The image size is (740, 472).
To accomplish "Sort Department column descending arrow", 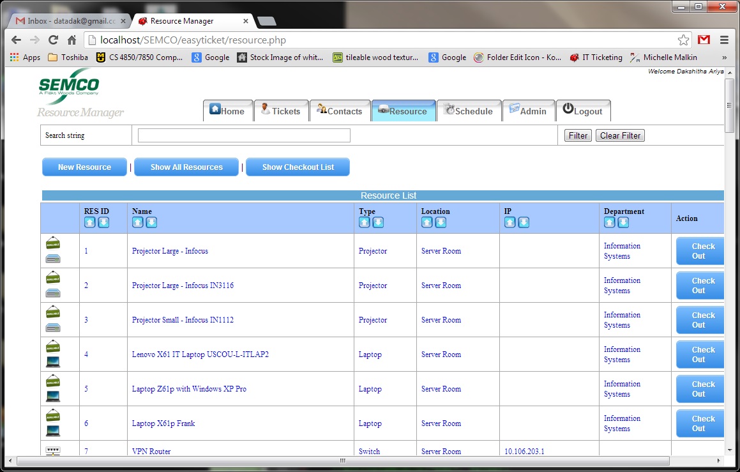I will (x=623, y=222).
